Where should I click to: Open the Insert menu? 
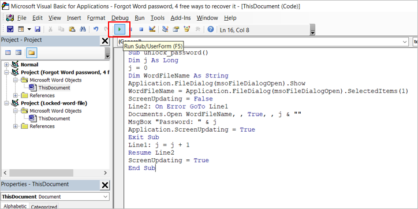click(74, 18)
